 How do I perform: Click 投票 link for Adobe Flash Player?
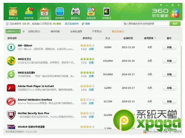tap(91, 90)
